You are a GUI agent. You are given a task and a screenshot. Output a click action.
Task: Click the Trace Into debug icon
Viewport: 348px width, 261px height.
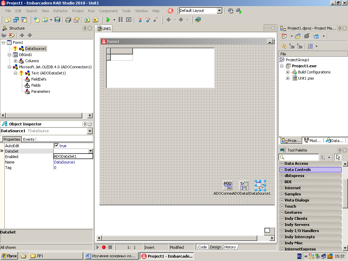click(140, 20)
